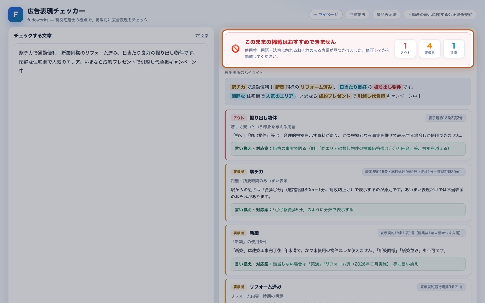The height and width of the screenshot is (303, 485).
Task: Click the blue F app logo
Action: pos(15,14)
